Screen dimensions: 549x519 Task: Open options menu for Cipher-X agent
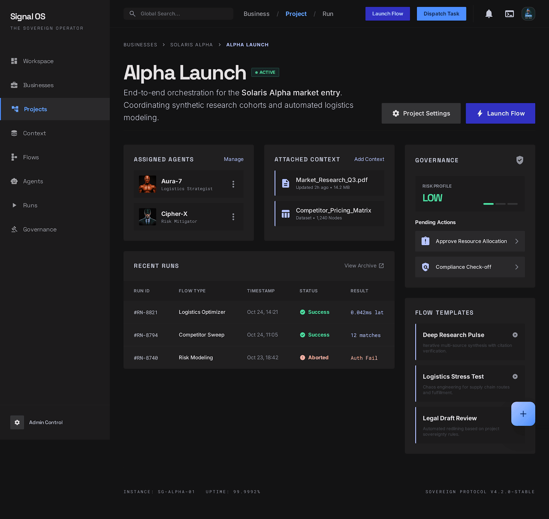(233, 217)
